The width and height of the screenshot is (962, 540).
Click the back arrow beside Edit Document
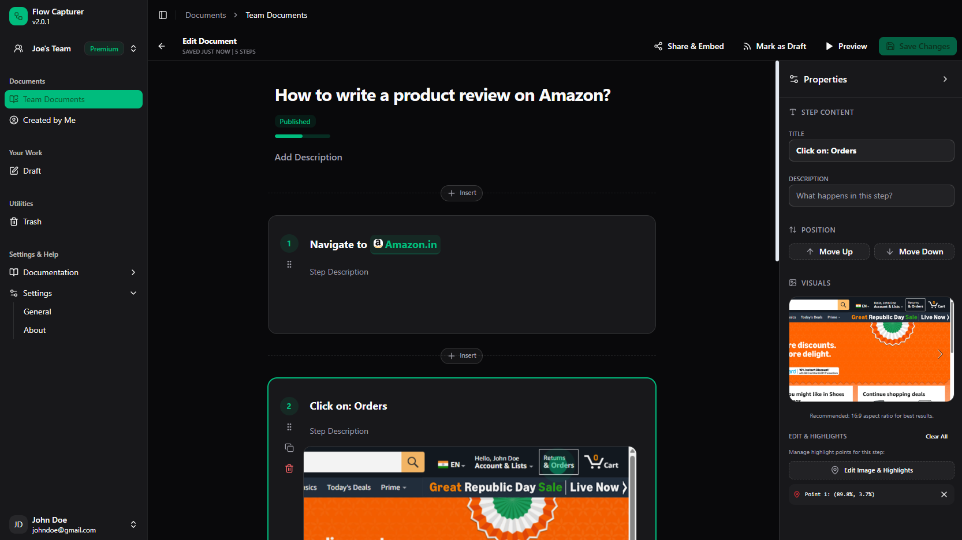pyautogui.click(x=162, y=46)
